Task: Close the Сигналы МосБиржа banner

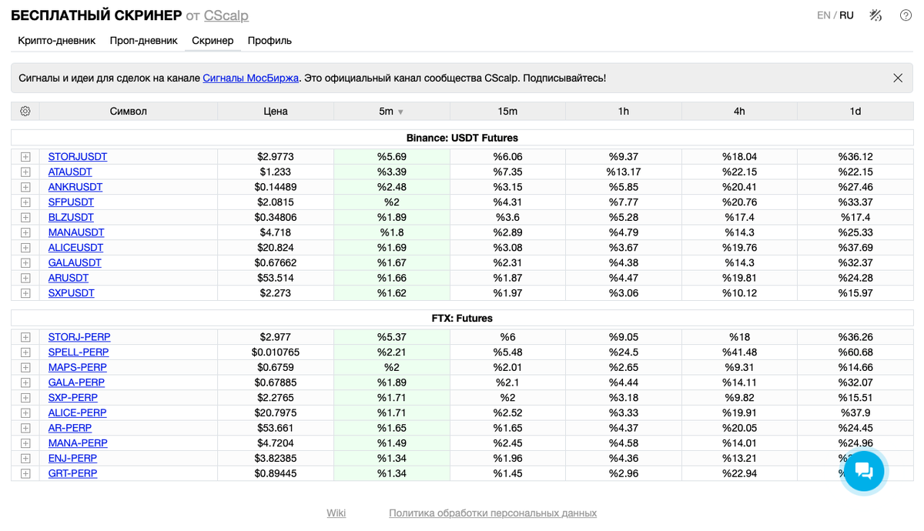Action: [x=898, y=78]
